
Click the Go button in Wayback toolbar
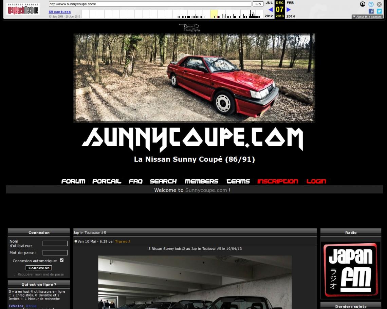click(x=258, y=4)
